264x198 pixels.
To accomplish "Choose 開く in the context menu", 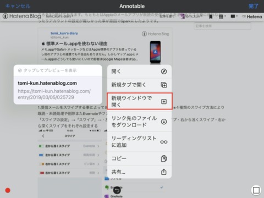I will [139, 71].
